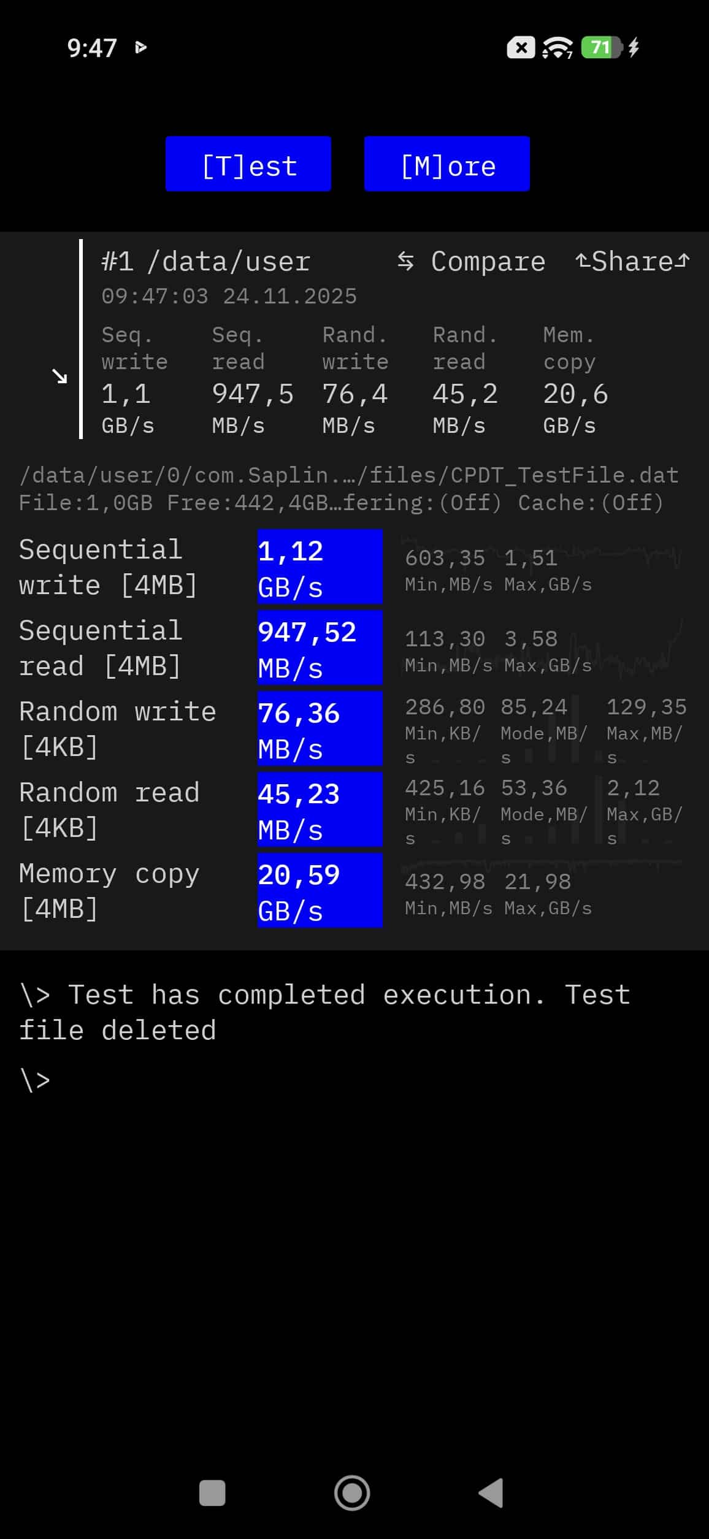Open the [M]ore menu button
The width and height of the screenshot is (709, 1539).
click(446, 164)
